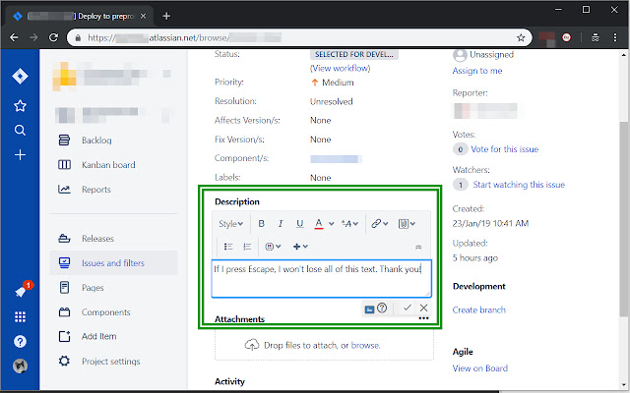Screen dimensions: 630x393
Task: Click the upload cloud icon in dropzone
Action: (x=252, y=345)
